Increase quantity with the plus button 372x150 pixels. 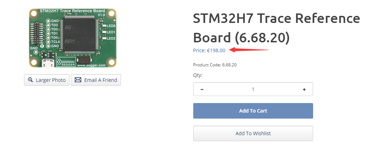(x=304, y=89)
